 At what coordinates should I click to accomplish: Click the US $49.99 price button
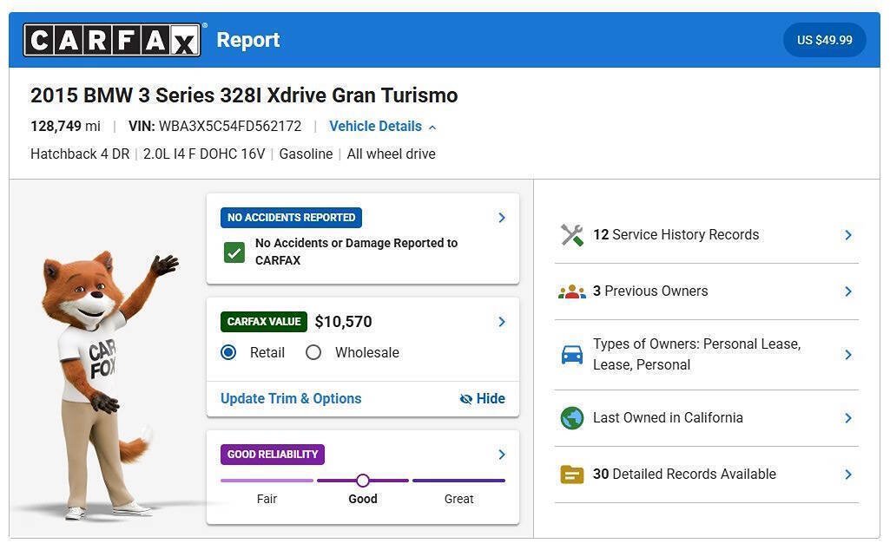(x=824, y=40)
